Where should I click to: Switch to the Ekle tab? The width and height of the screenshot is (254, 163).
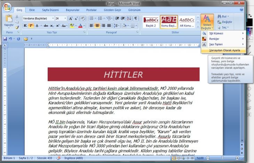32,10
